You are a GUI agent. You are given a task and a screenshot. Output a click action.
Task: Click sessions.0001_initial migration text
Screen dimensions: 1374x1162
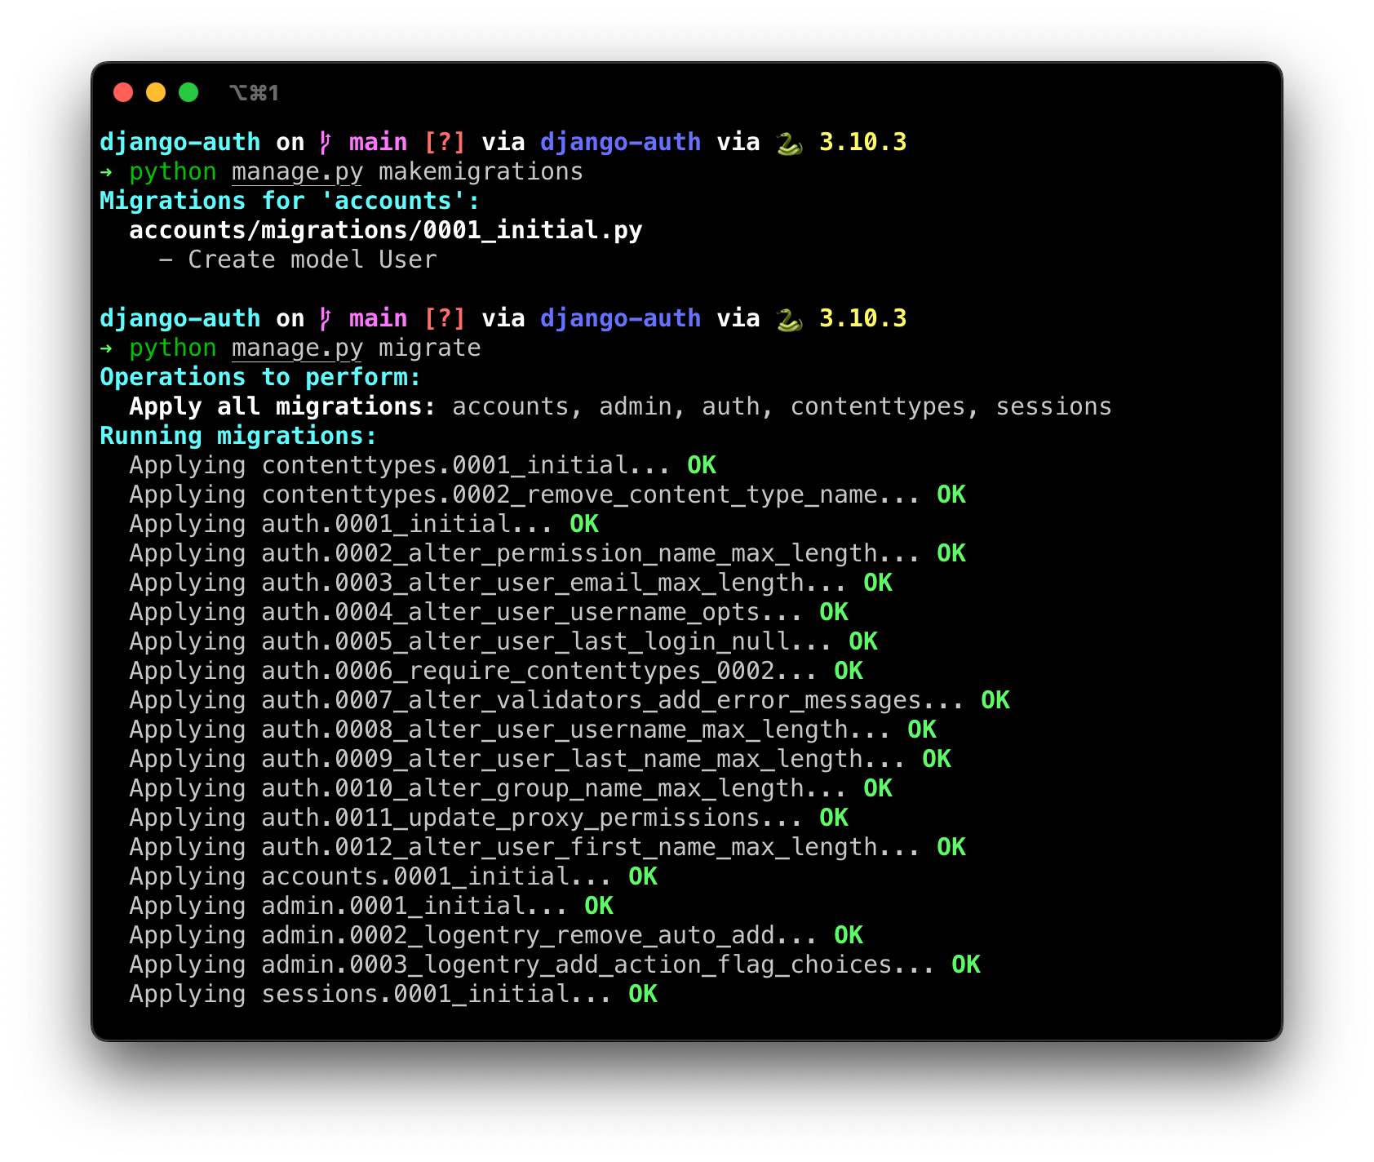coord(437,995)
